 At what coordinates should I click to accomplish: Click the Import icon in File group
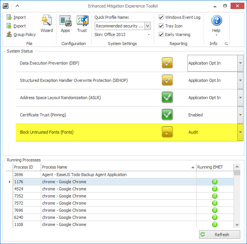coord(9,17)
